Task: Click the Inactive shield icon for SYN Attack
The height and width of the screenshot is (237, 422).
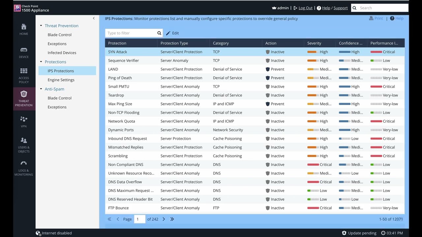Action: [268, 52]
